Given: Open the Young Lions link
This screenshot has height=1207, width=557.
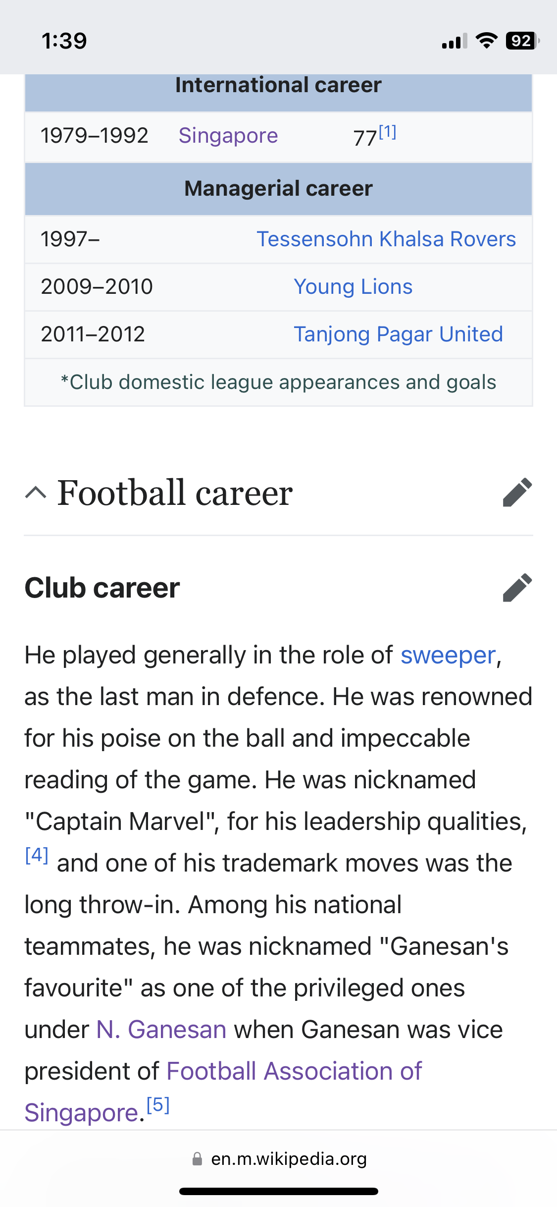Looking at the screenshot, I should coord(353,287).
